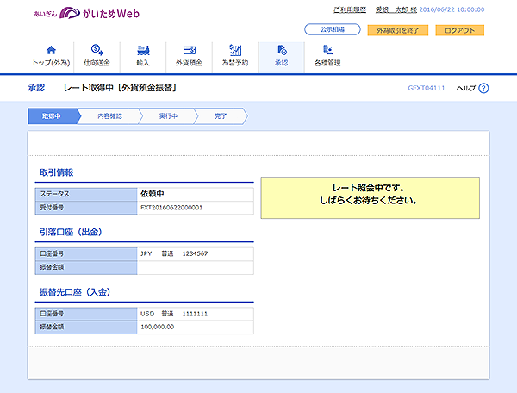This screenshot has height=393, width=517.
Task: Click the ステータス row label
Action: pos(55,194)
